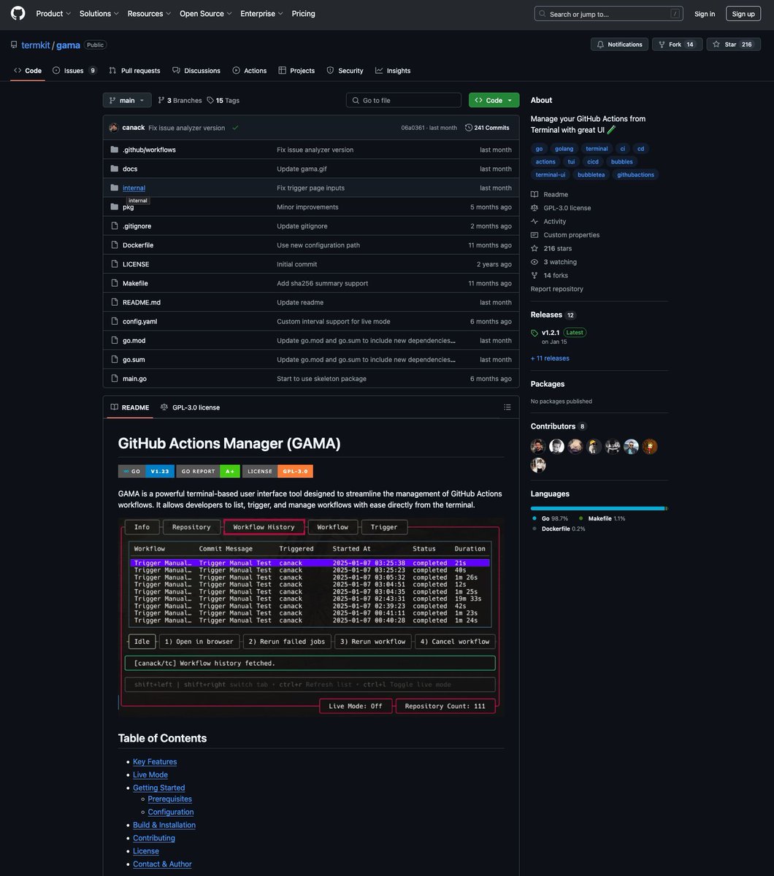Open the README outline icon
The image size is (774, 876).
(507, 407)
